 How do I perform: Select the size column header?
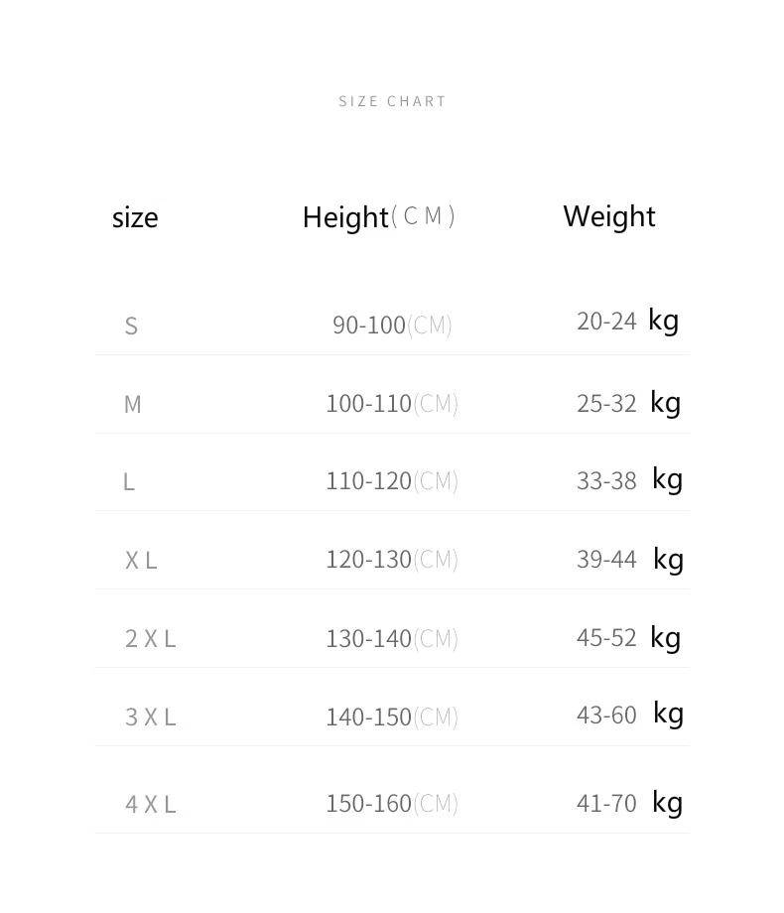pyautogui.click(x=135, y=218)
